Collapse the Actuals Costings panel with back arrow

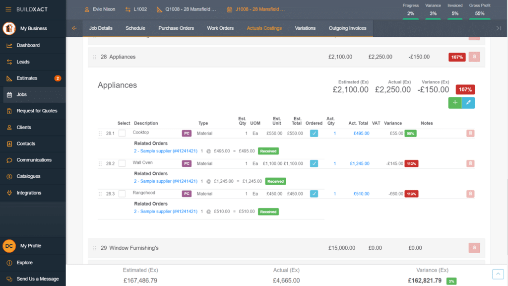pos(74,28)
